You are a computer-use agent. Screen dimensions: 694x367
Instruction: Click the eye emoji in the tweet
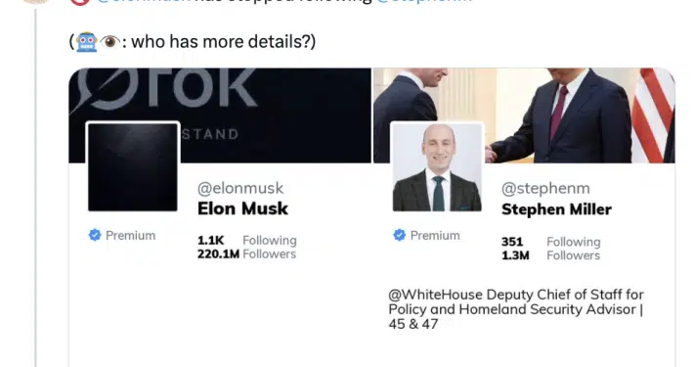[x=109, y=42]
